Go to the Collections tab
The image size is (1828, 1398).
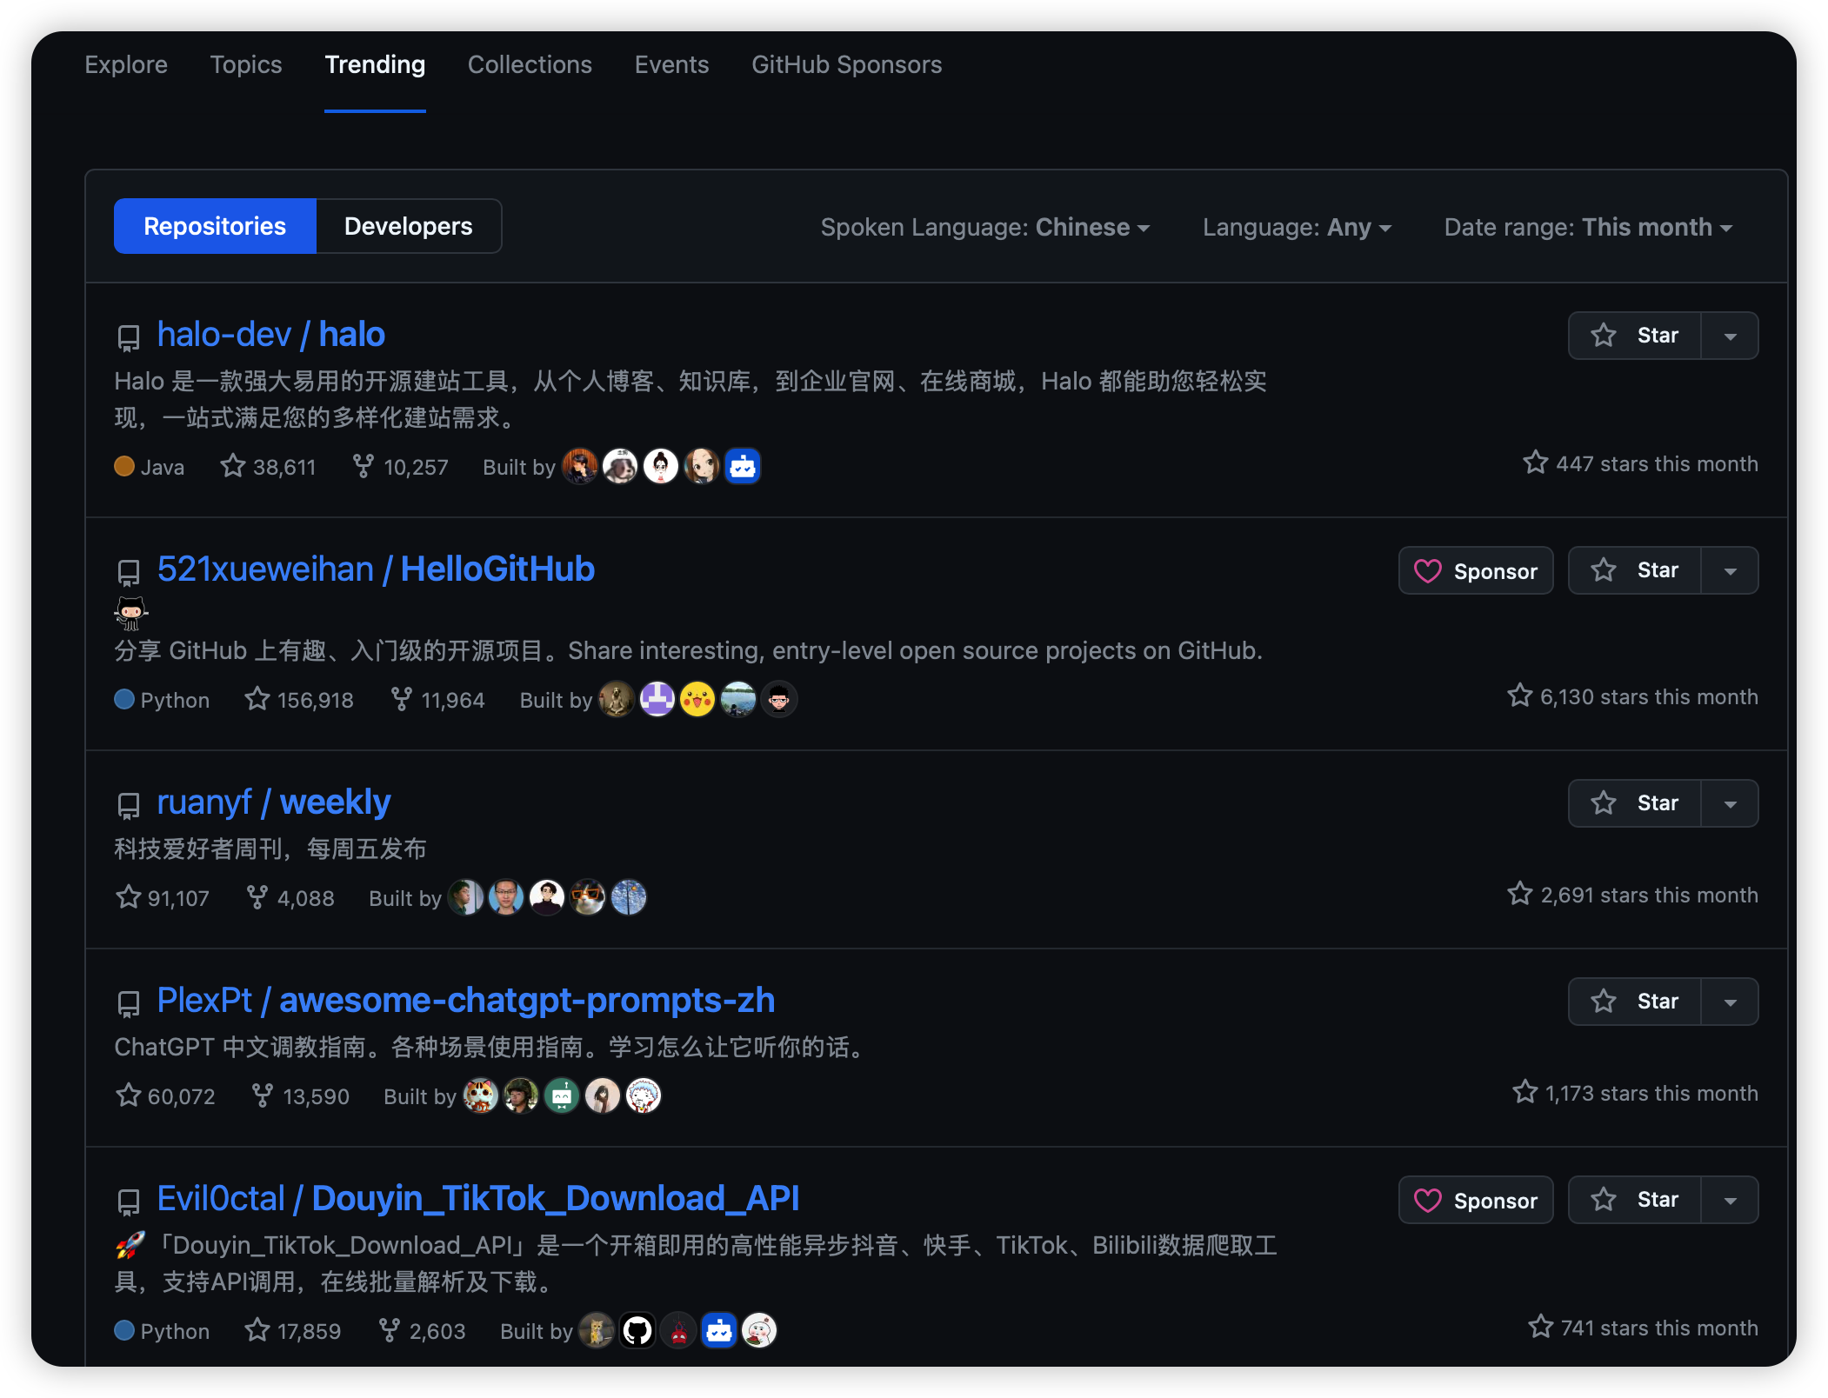pyautogui.click(x=530, y=64)
